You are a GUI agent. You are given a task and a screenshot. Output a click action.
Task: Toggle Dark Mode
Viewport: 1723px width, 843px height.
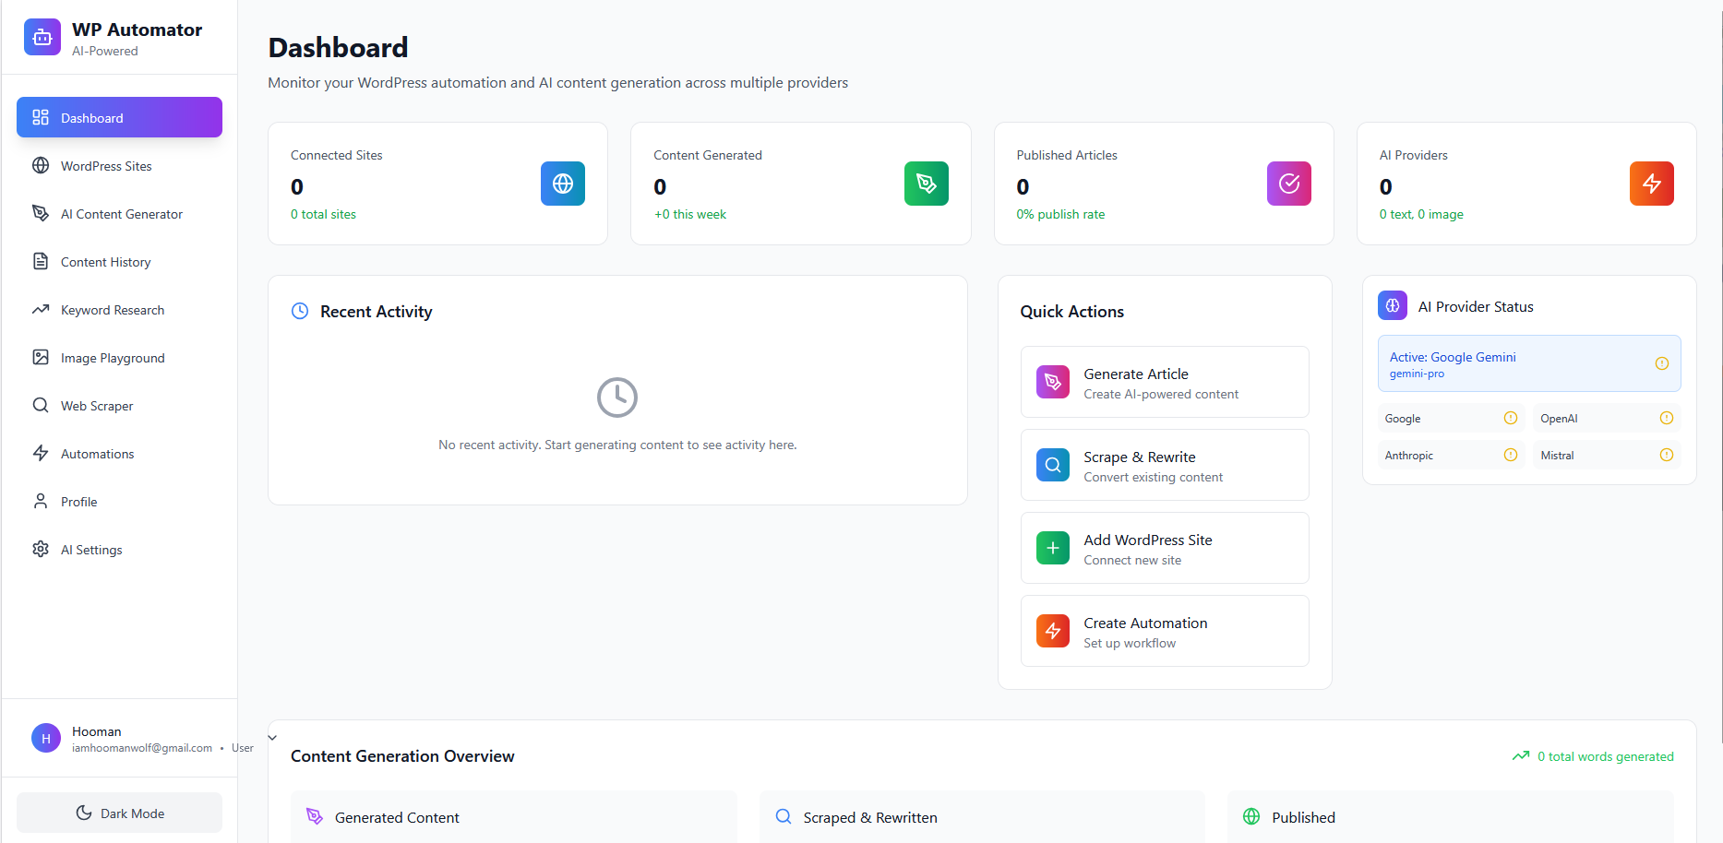coord(119,813)
